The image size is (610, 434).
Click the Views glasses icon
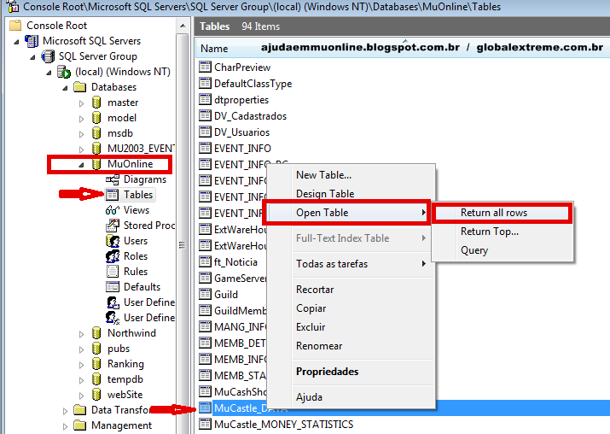113,210
